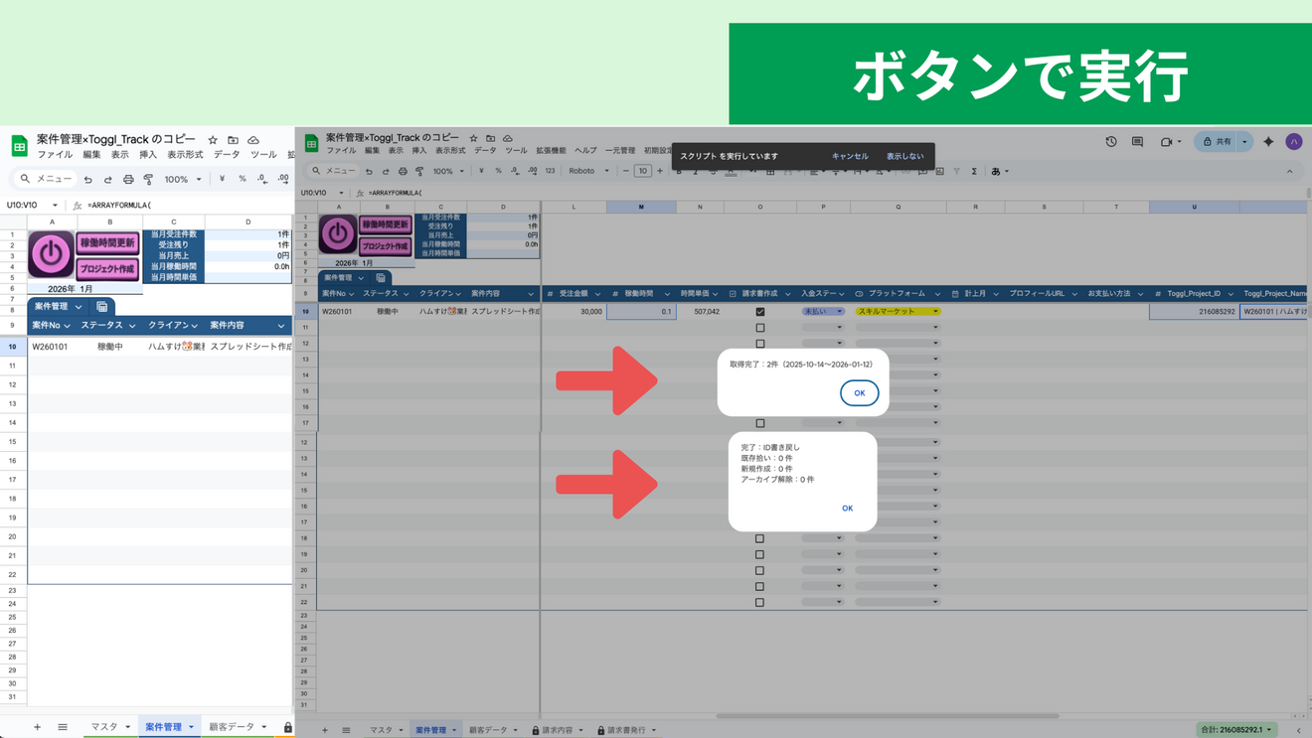The width and height of the screenshot is (1312, 738).
Task: Print from the left window toolbar
Action: pos(128,180)
